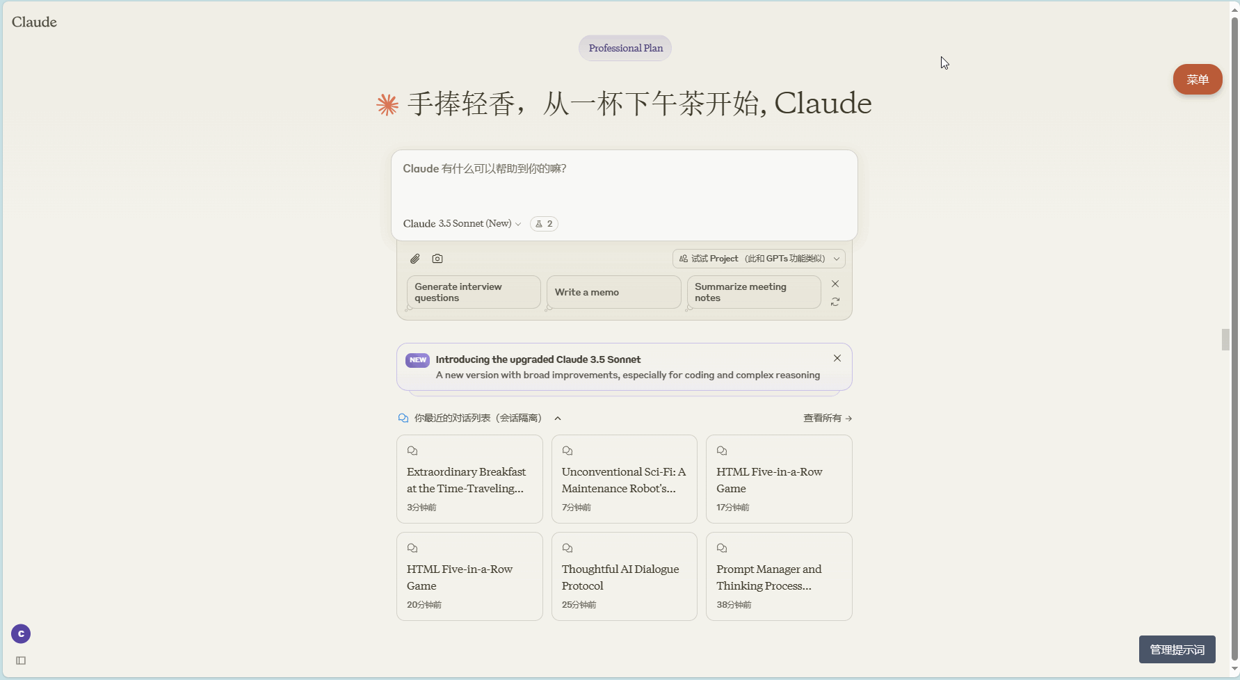Attach a file using the paperclip icon

tap(414, 258)
